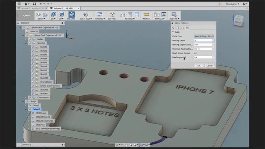Click OK in the Drill dialog
Image resolution: width=265 pixels, height=149 pixels.
(x=199, y=65)
